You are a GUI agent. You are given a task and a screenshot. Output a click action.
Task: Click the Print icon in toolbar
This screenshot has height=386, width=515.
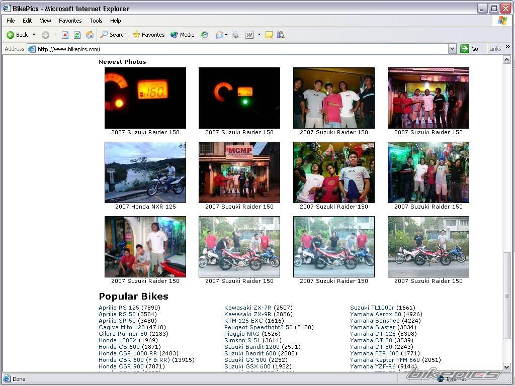235,35
